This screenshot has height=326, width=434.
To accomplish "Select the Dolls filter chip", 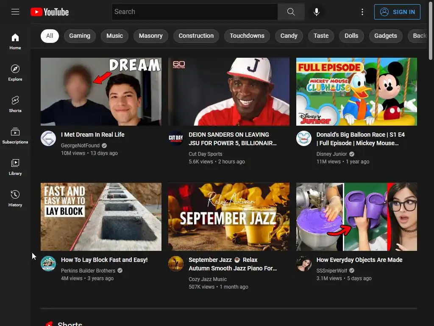I will (x=351, y=36).
